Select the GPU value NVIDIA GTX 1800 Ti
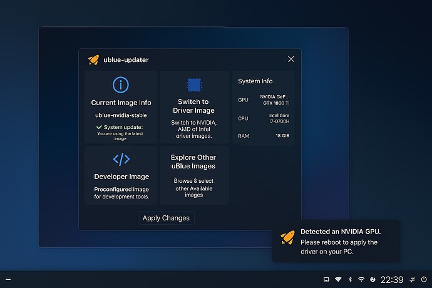The height and width of the screenshot is (288, 432). (275, 100)
